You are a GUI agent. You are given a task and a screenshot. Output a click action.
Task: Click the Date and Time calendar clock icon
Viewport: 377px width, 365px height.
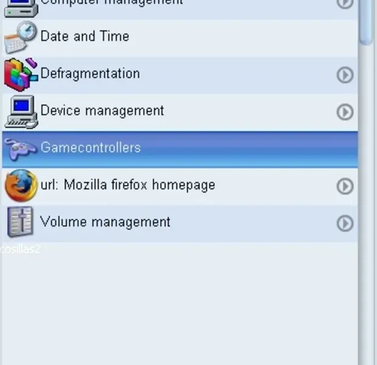(x=21, y=37)
